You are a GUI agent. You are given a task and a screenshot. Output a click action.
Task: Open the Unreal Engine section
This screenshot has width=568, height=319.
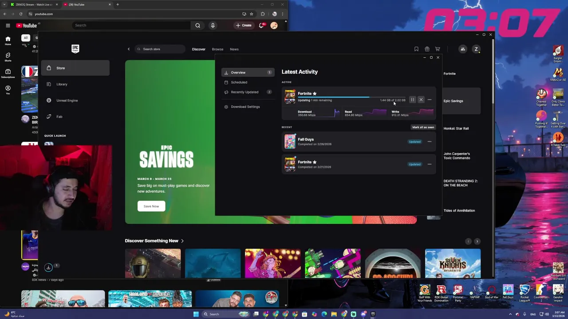point(75,101)
